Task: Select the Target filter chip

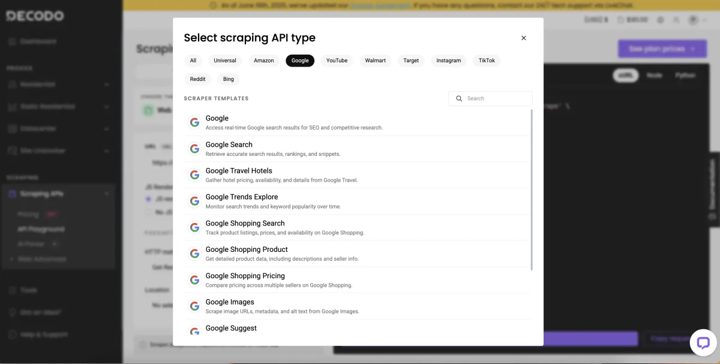Action: click(x=411, y=61)
